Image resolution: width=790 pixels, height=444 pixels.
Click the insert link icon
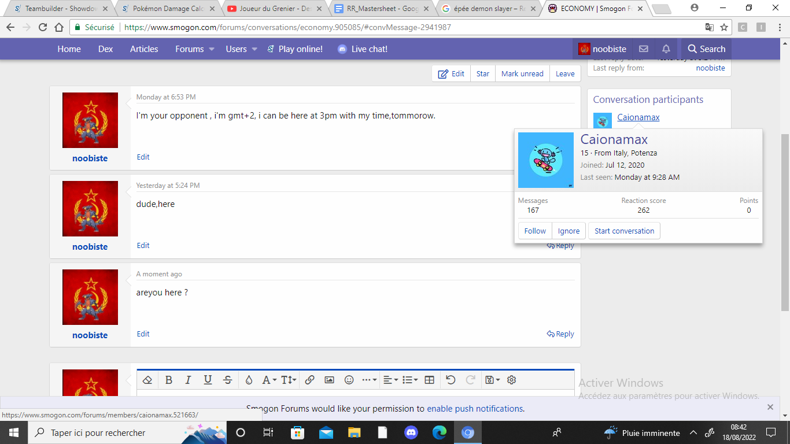coord(309,380)
